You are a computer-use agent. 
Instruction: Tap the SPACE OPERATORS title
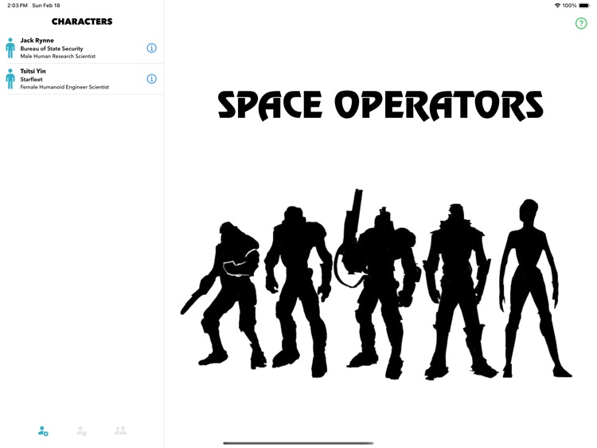point(380,105)
